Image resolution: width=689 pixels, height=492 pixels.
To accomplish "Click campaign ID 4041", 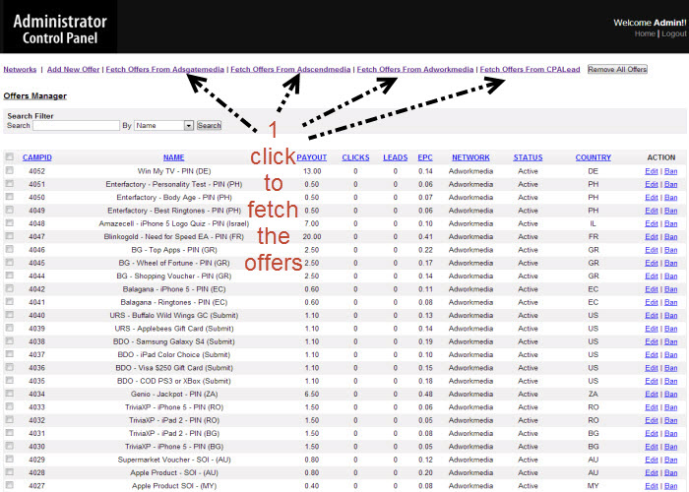I will [37, 302].
